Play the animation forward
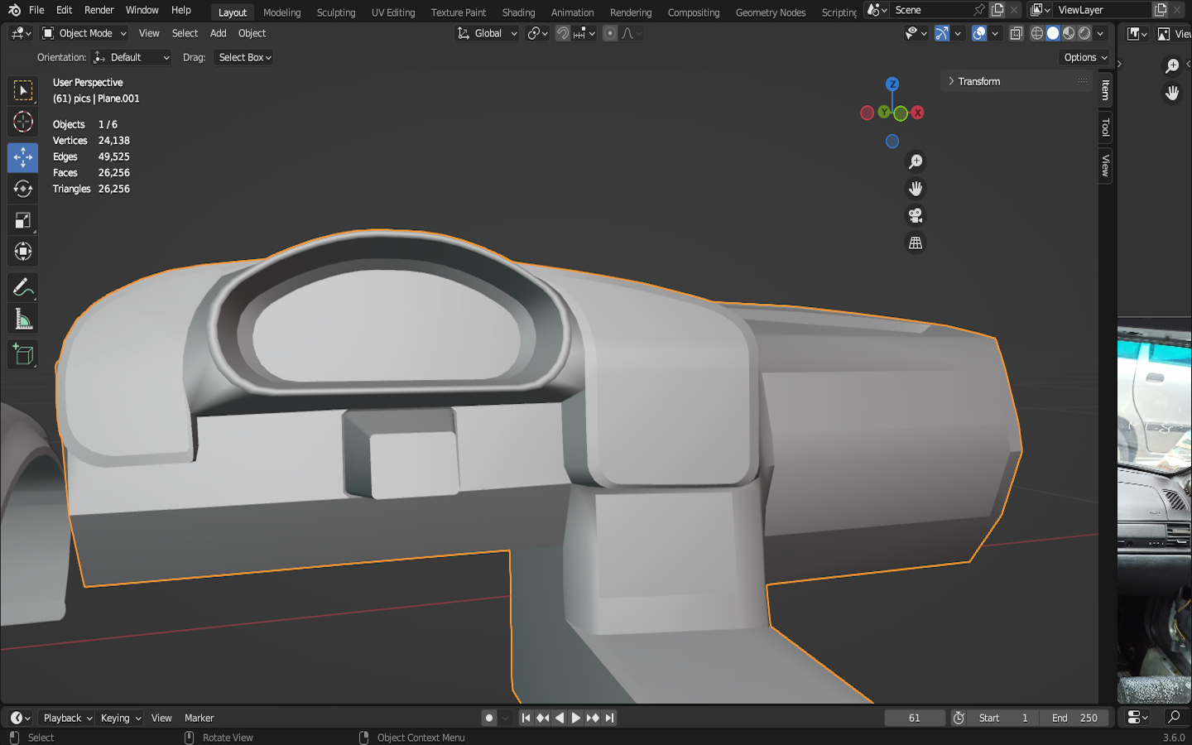This screenshot has width=1192, height=745. pyautogui.click(x=576, y=718)
